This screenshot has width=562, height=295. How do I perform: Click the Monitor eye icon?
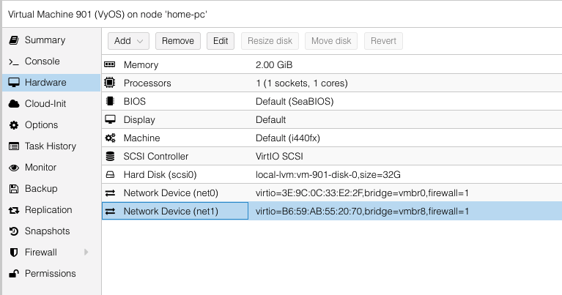point(13,168)
